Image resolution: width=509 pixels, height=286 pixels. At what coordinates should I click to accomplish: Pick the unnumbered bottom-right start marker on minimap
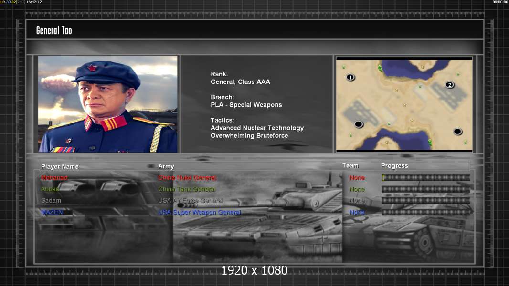click(x=457, y=132)
